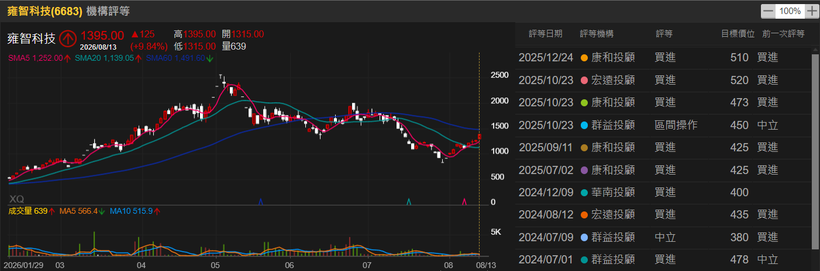Click the zoom in plus button
This screenshot has height=271, width=820.
click(812, 11)
